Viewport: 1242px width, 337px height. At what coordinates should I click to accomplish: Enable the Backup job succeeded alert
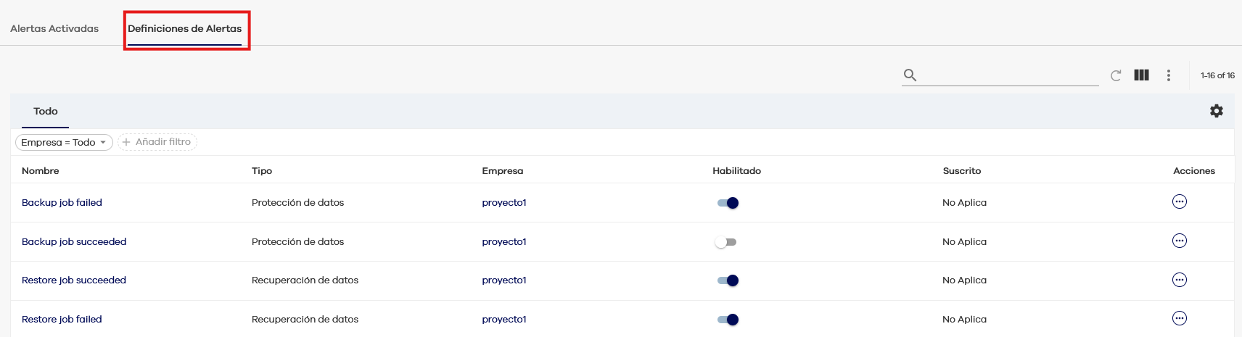tap(725, 242)
